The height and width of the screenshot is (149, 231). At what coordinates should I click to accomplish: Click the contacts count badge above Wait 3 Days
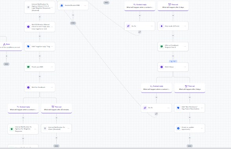[x=173, y=61]
